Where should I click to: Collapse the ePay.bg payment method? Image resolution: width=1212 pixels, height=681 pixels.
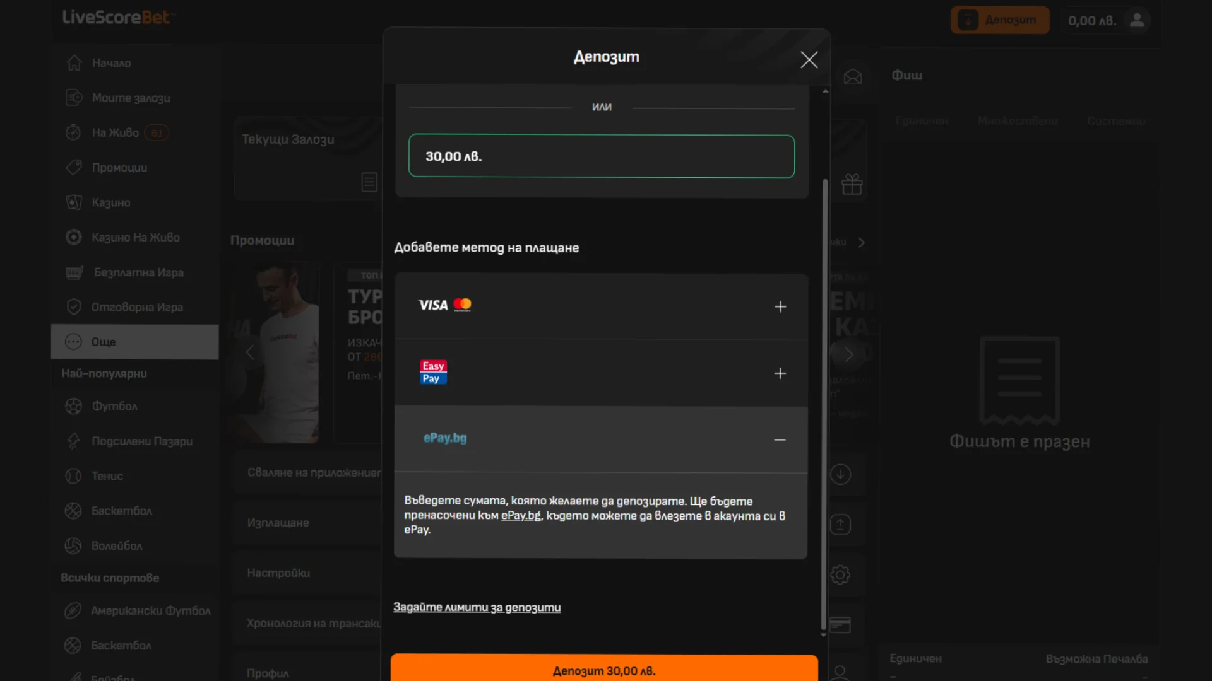pos(601,439)
